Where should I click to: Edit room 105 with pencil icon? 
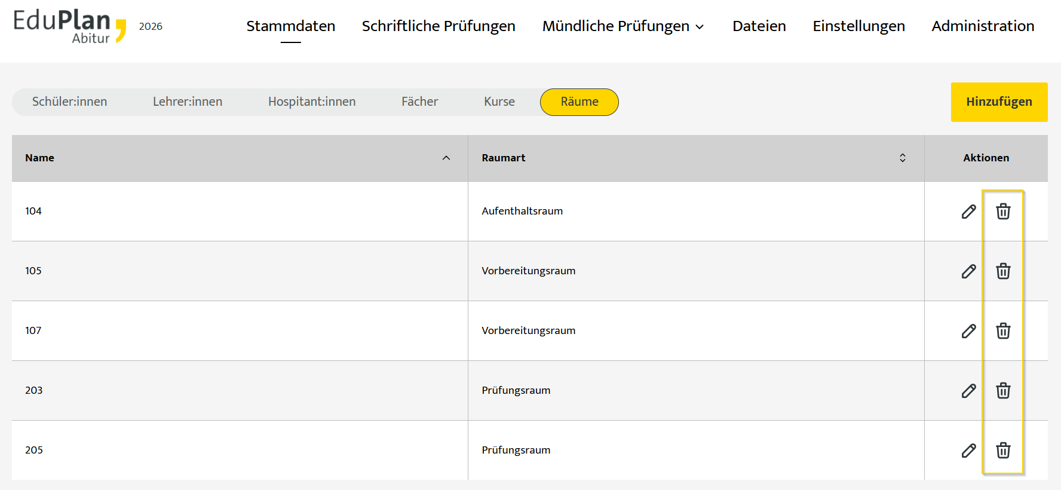tap(968, 271)
